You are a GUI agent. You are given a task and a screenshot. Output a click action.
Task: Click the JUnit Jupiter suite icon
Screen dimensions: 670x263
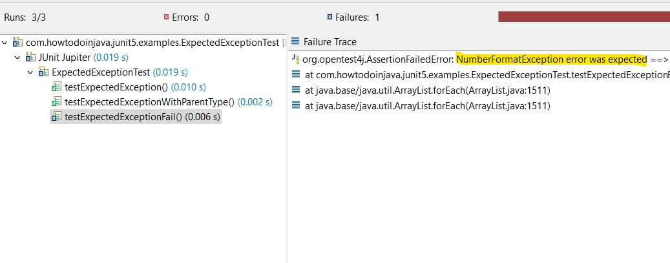[30, 57]
